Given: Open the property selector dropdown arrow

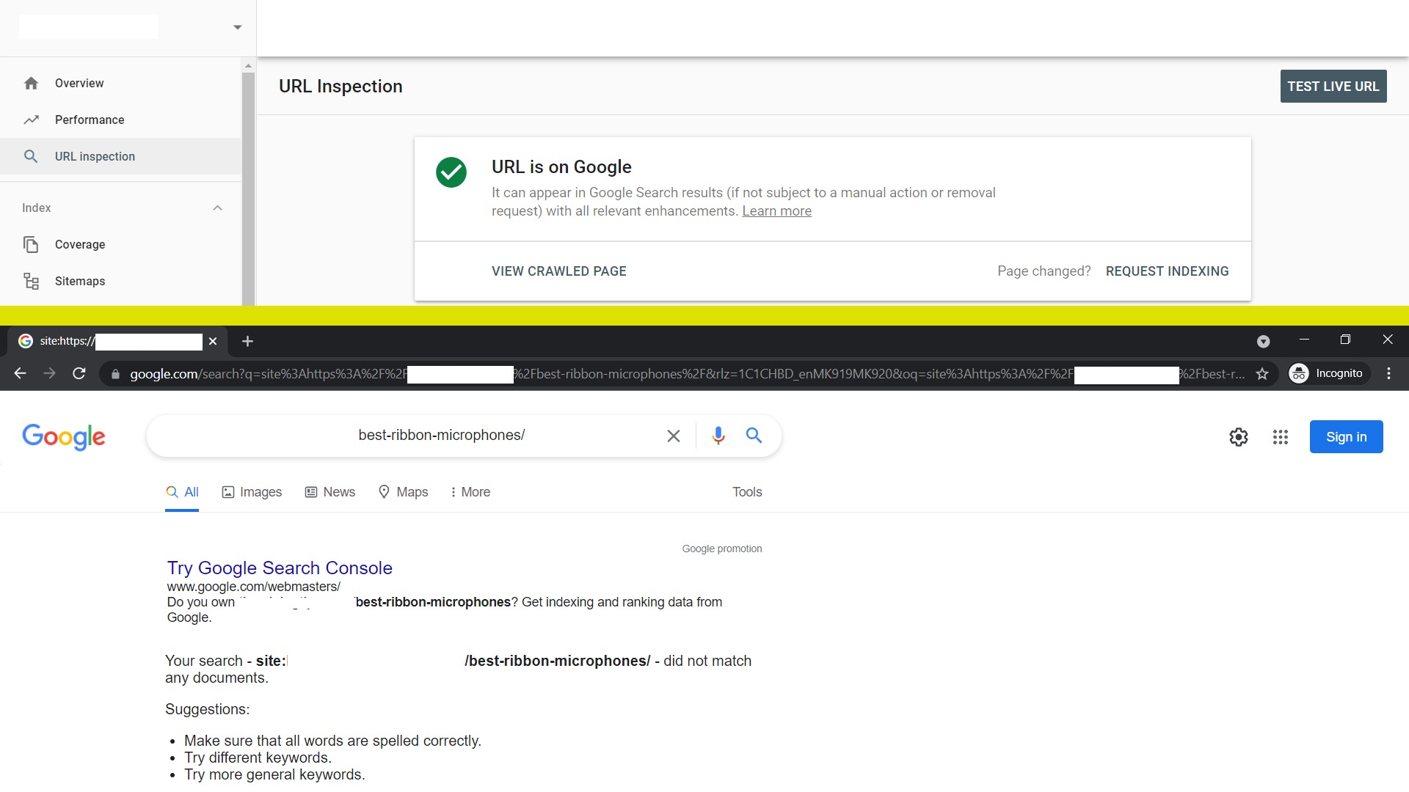Looking at the screenshot, I should [x=237, y=27].
